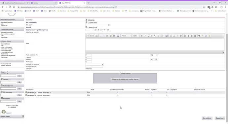Click the Print icon in editor toolbar
Viewport: 228px width, 124px height.
tap(118, 36)
